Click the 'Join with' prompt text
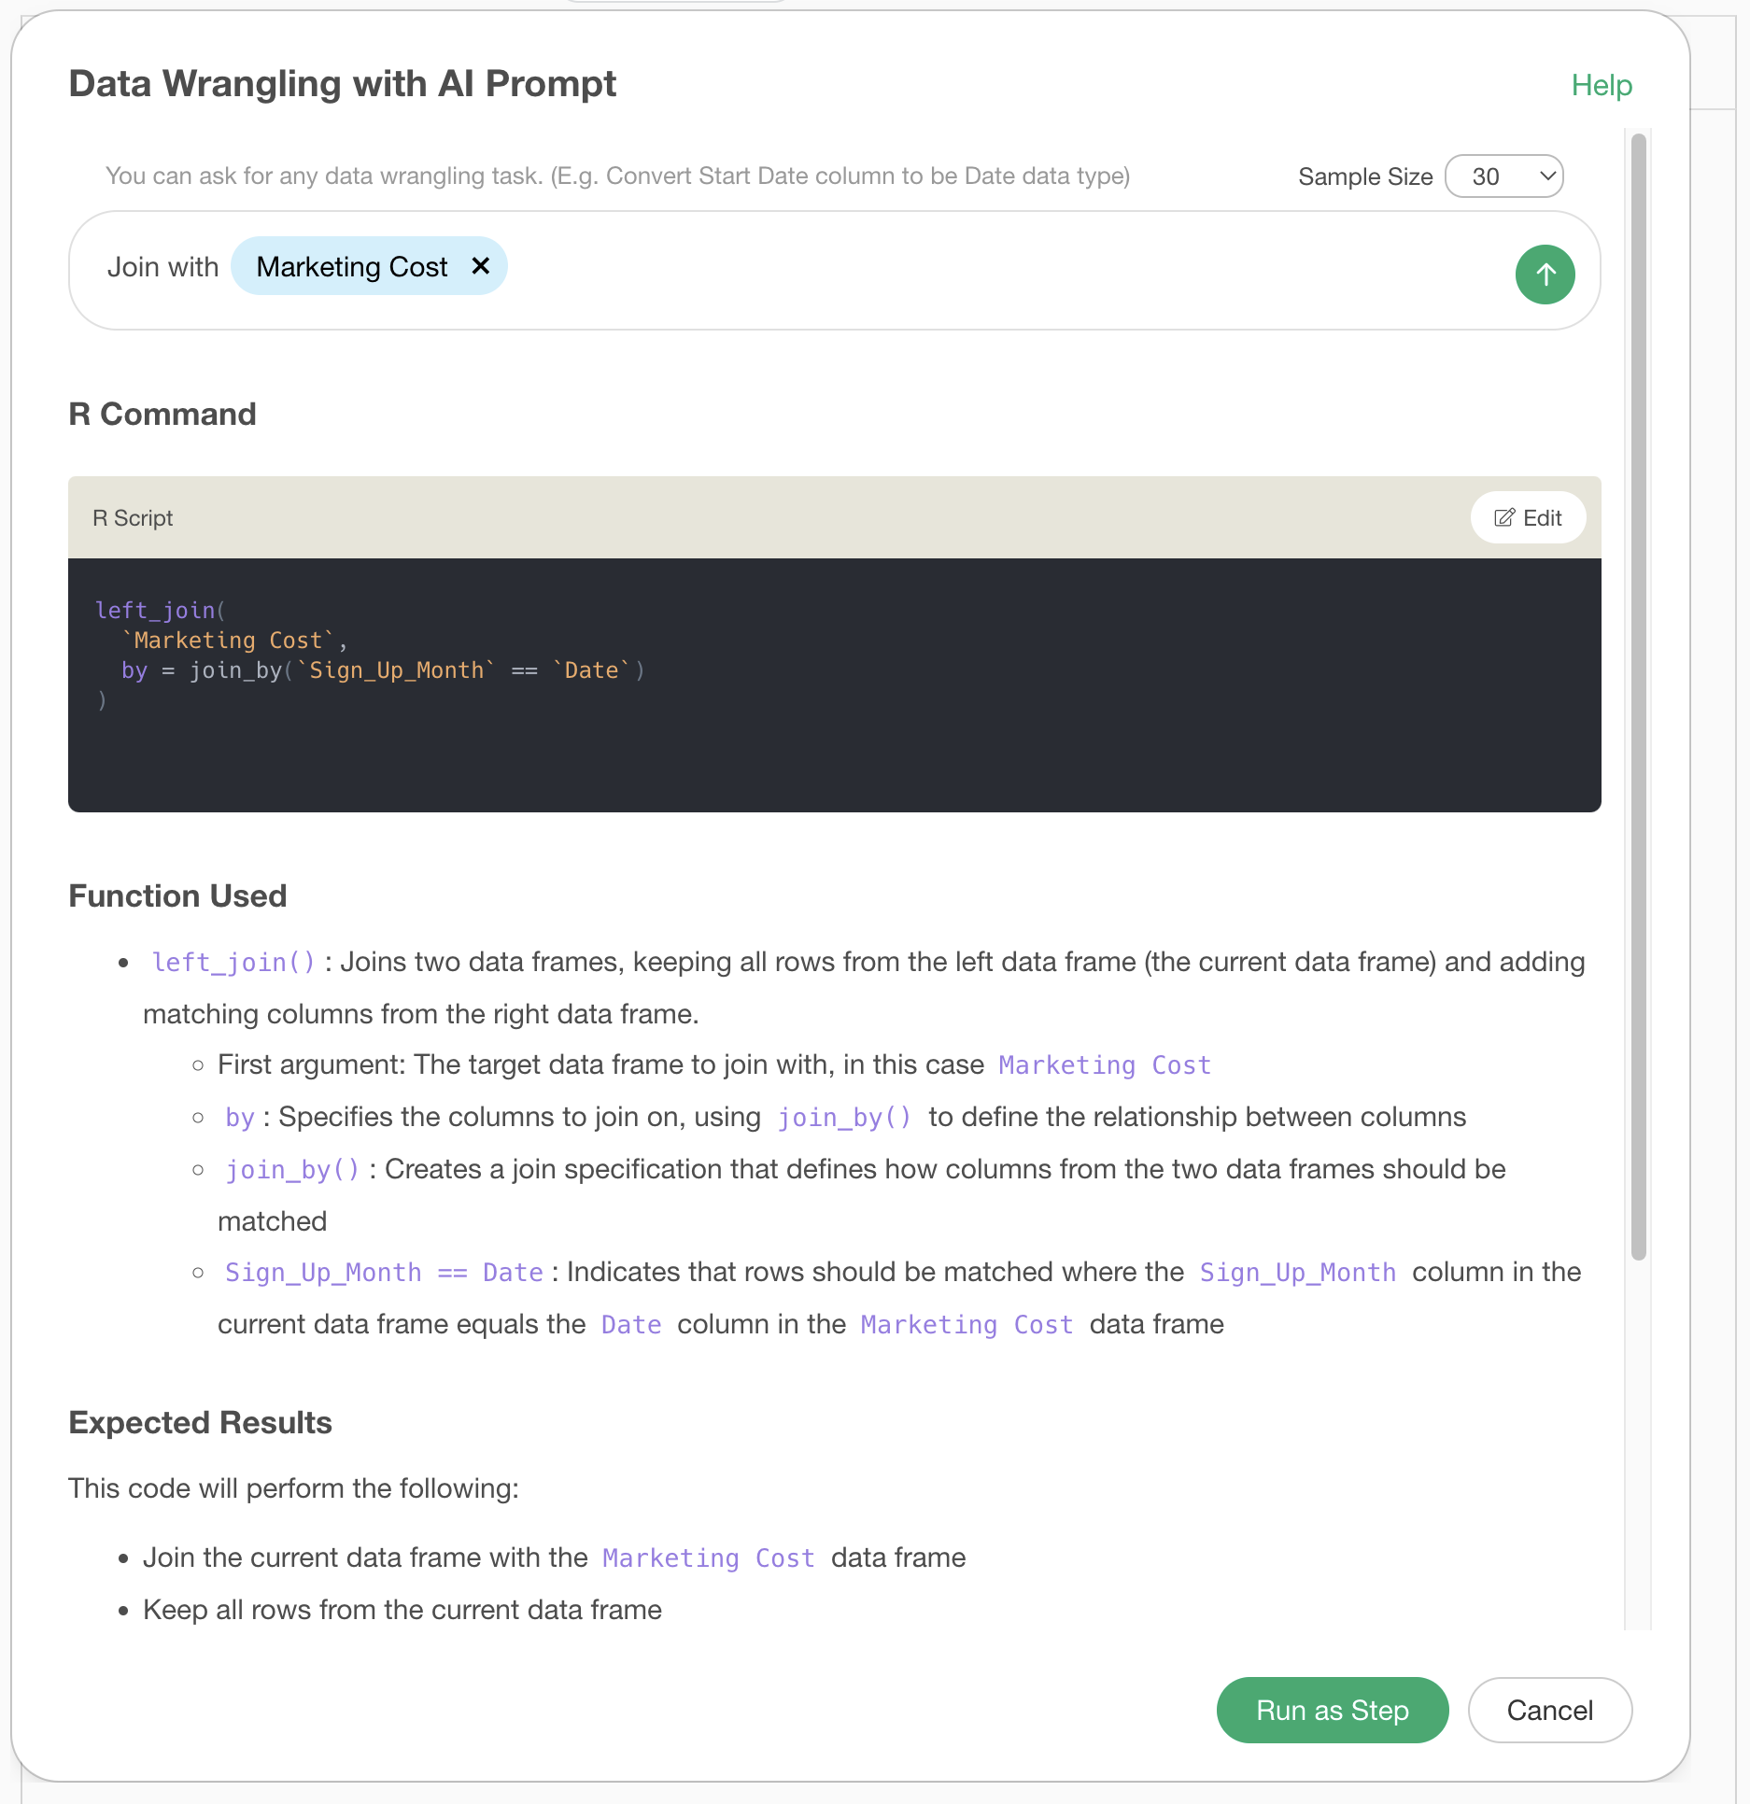Image resolution: width=1750 pixels, height=1804 pixels. tap(162, 267)
